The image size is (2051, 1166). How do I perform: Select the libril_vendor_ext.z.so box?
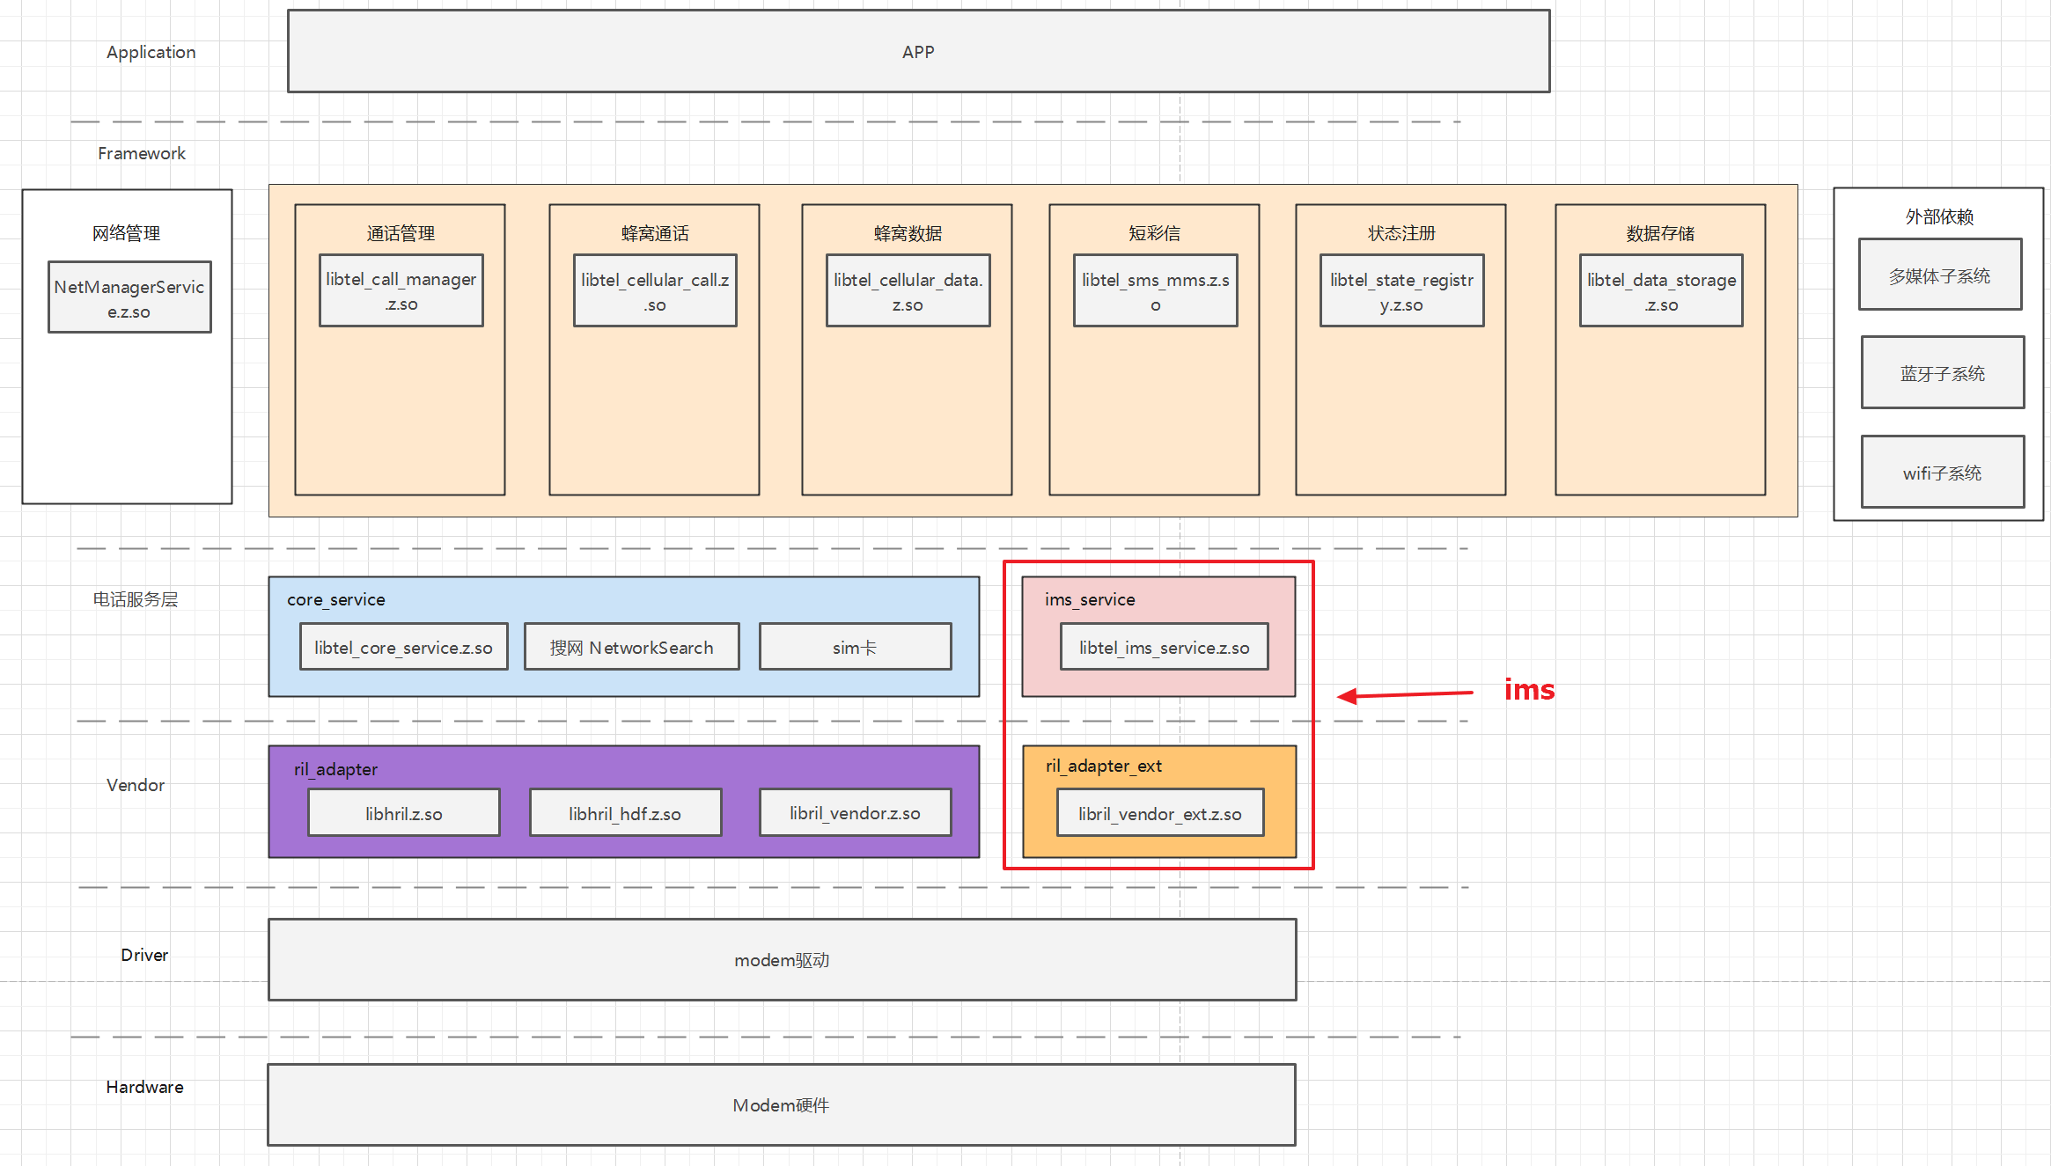click(x=1159, y=813)
